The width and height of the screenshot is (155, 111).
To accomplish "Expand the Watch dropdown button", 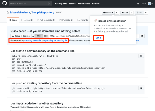I will 108,13.
